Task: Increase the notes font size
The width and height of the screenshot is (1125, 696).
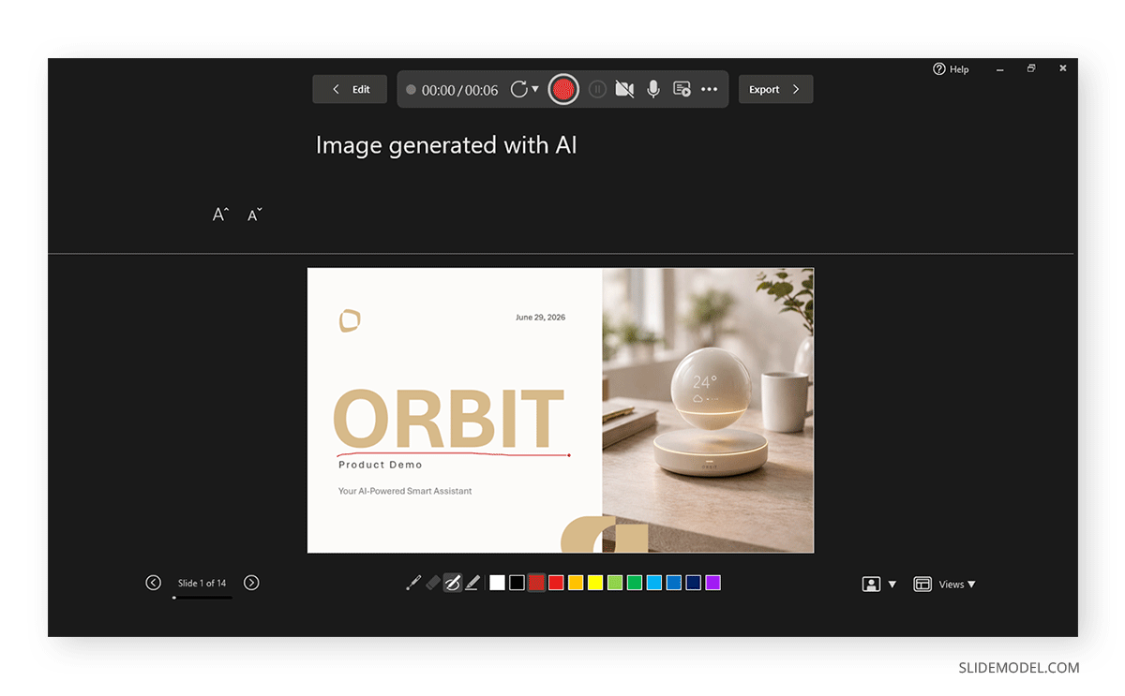Action: 220,215
